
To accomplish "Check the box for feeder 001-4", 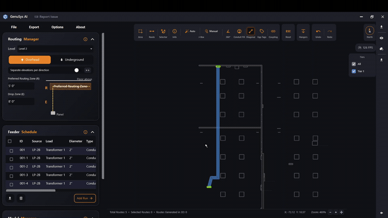I will click(11, 185).
